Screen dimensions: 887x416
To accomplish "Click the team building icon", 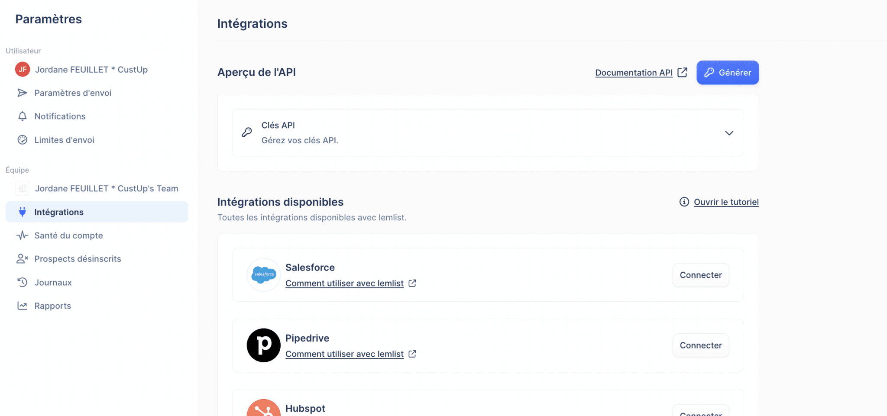I will coord(23,188).
